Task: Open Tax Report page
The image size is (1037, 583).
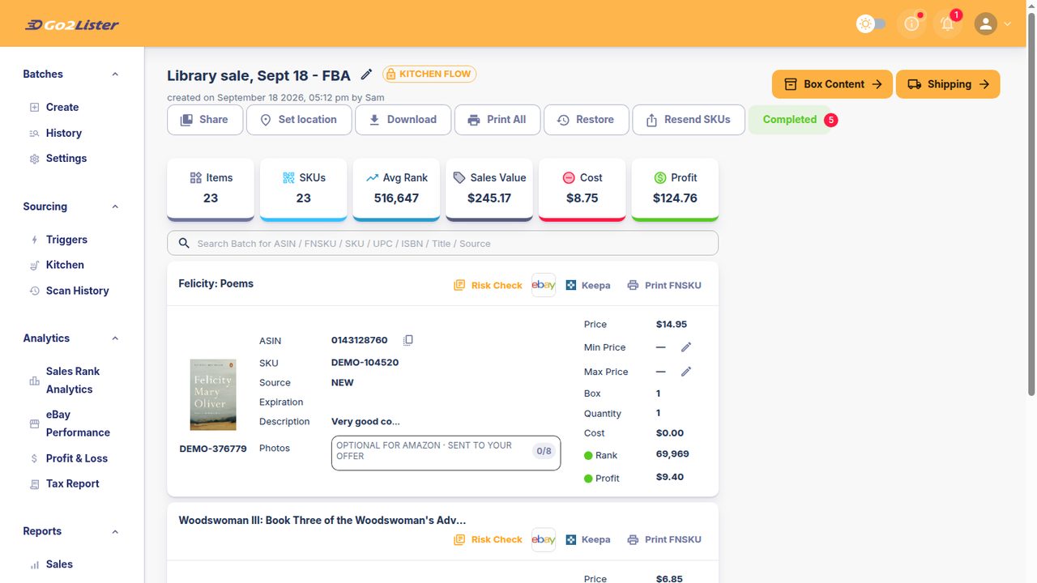Action: pos(72,483)
